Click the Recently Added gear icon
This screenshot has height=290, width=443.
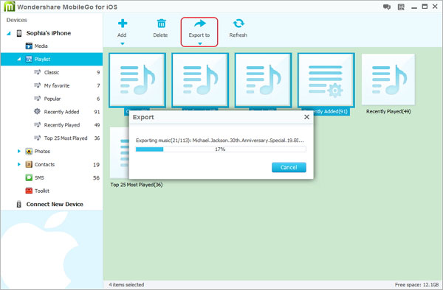pyautogui.click(x=37, y=111)
